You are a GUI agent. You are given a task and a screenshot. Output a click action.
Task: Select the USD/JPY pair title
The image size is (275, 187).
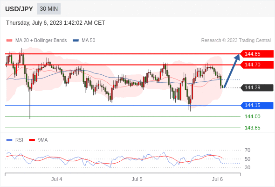click(19, 9)
